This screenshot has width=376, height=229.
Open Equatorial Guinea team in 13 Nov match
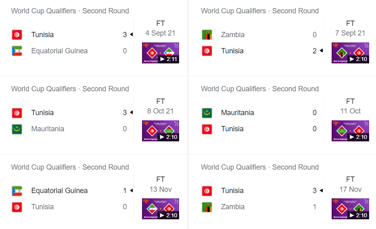pyautogui.click(x=59, y=191)
